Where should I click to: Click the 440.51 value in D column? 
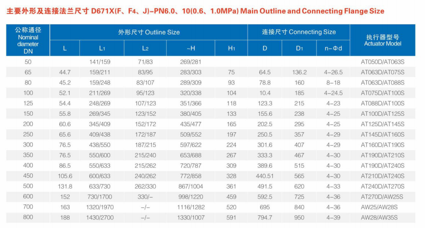tap(265, 176)
